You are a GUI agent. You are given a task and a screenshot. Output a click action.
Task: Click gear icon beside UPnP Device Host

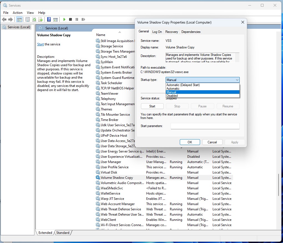pyautogui.click(x=98, y=135)
